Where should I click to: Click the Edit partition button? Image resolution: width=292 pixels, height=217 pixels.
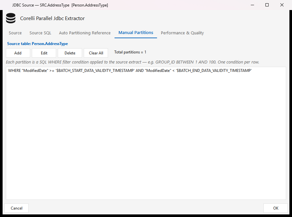(x=44, y=53)
